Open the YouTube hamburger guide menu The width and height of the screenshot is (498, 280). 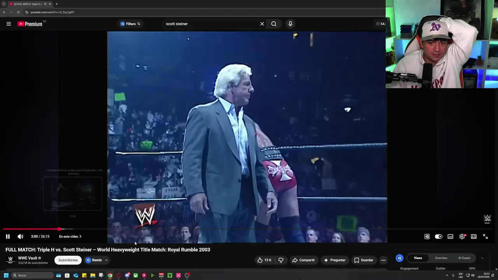(9, 24)
